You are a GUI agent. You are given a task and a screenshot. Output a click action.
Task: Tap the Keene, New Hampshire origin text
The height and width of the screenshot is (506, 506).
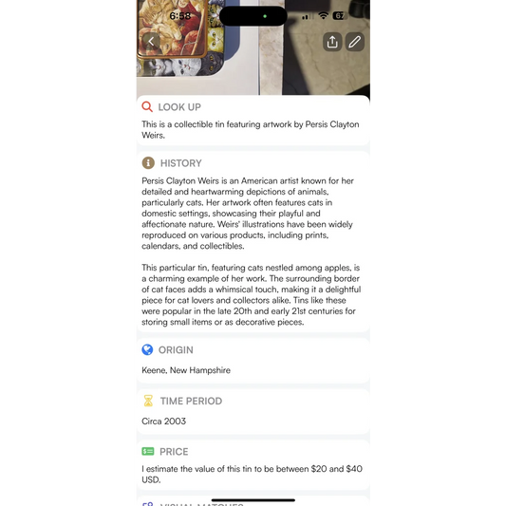[x=186, y=370]
